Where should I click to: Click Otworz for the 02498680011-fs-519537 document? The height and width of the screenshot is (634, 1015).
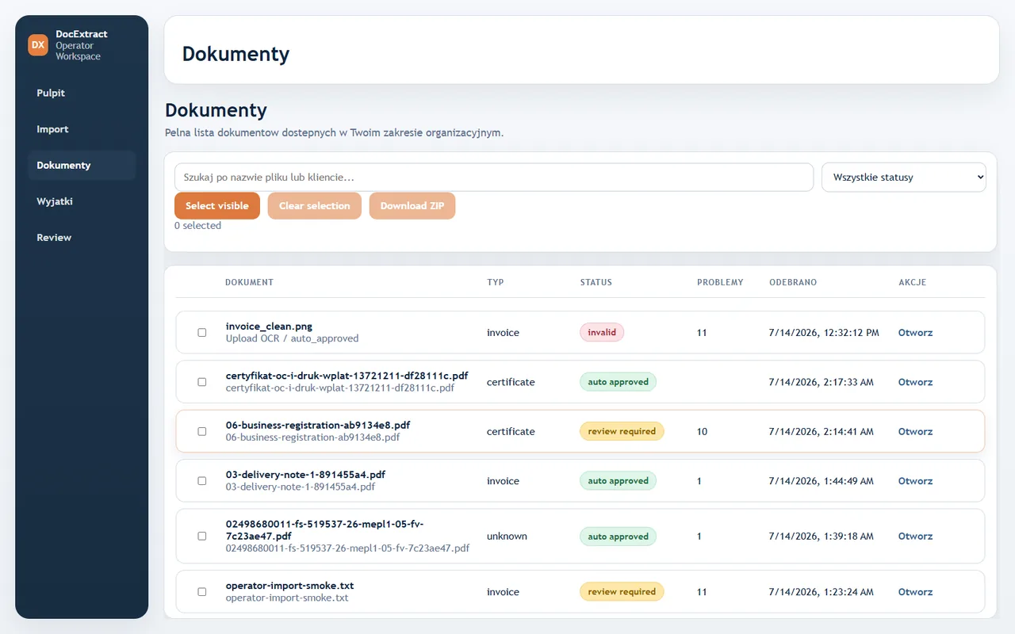point(915,537)
